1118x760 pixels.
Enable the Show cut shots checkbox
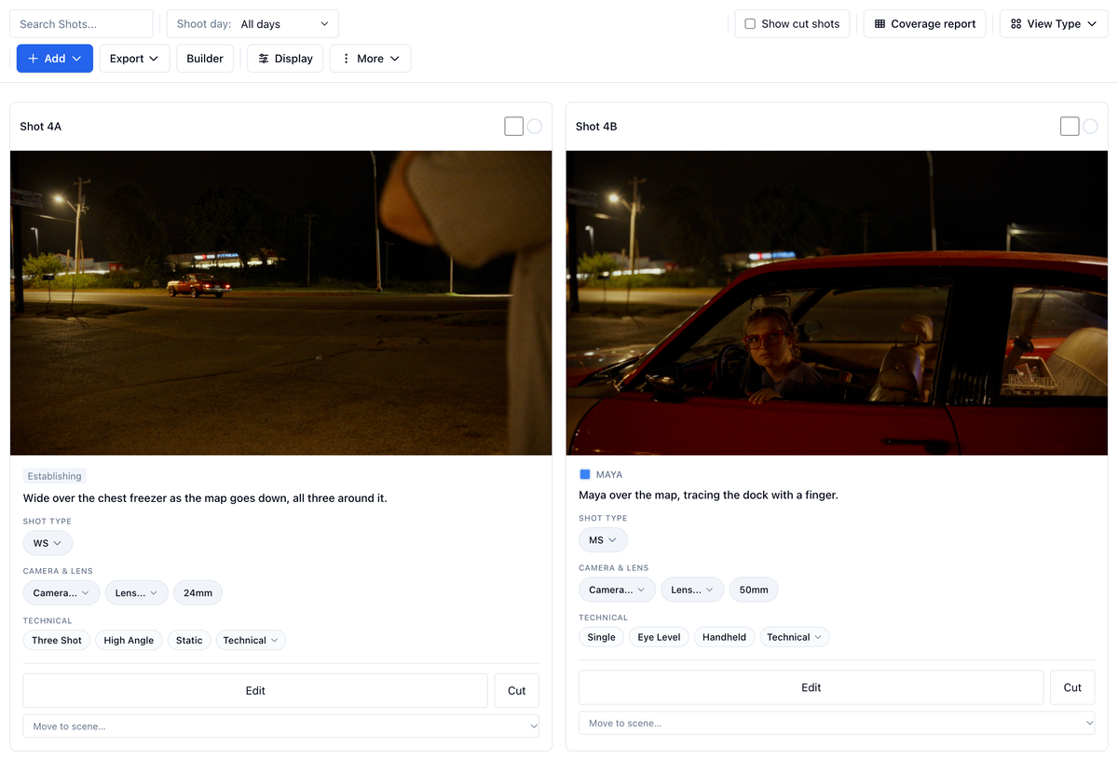click(x=750, y=24)
